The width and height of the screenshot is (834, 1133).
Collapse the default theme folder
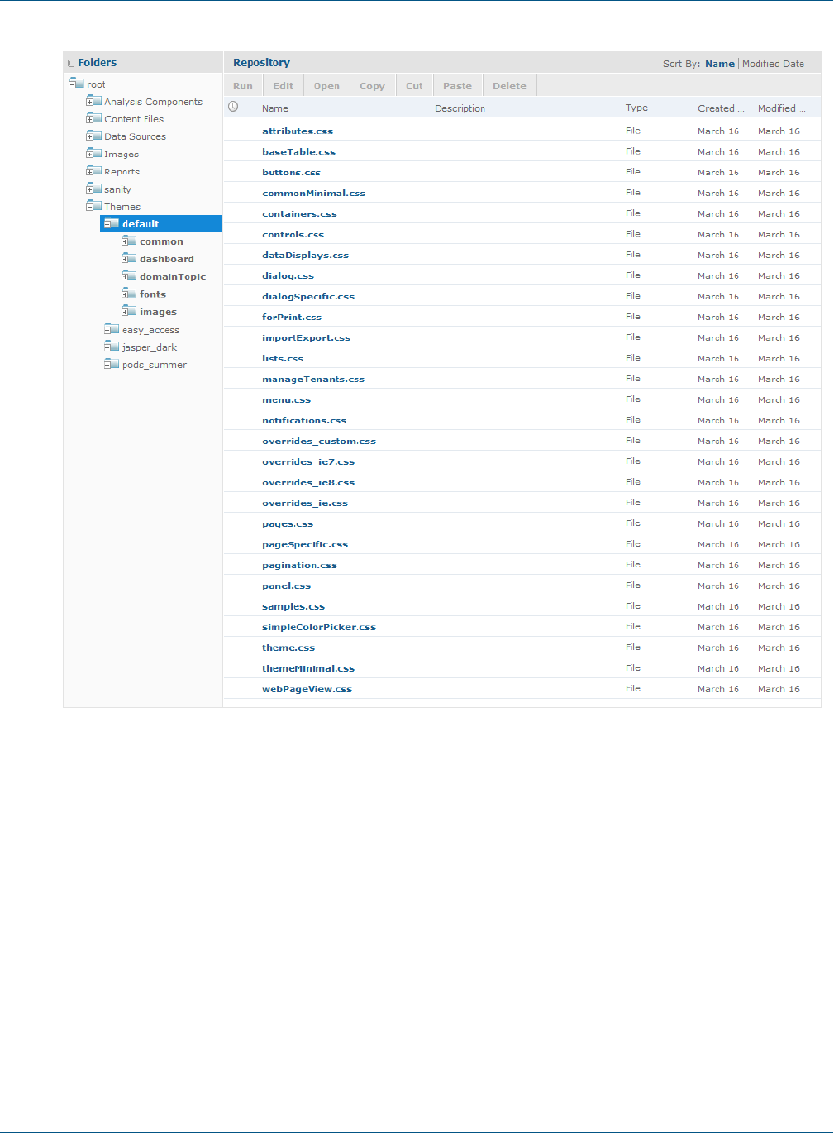pyautogui.click(x=107, y=224)
